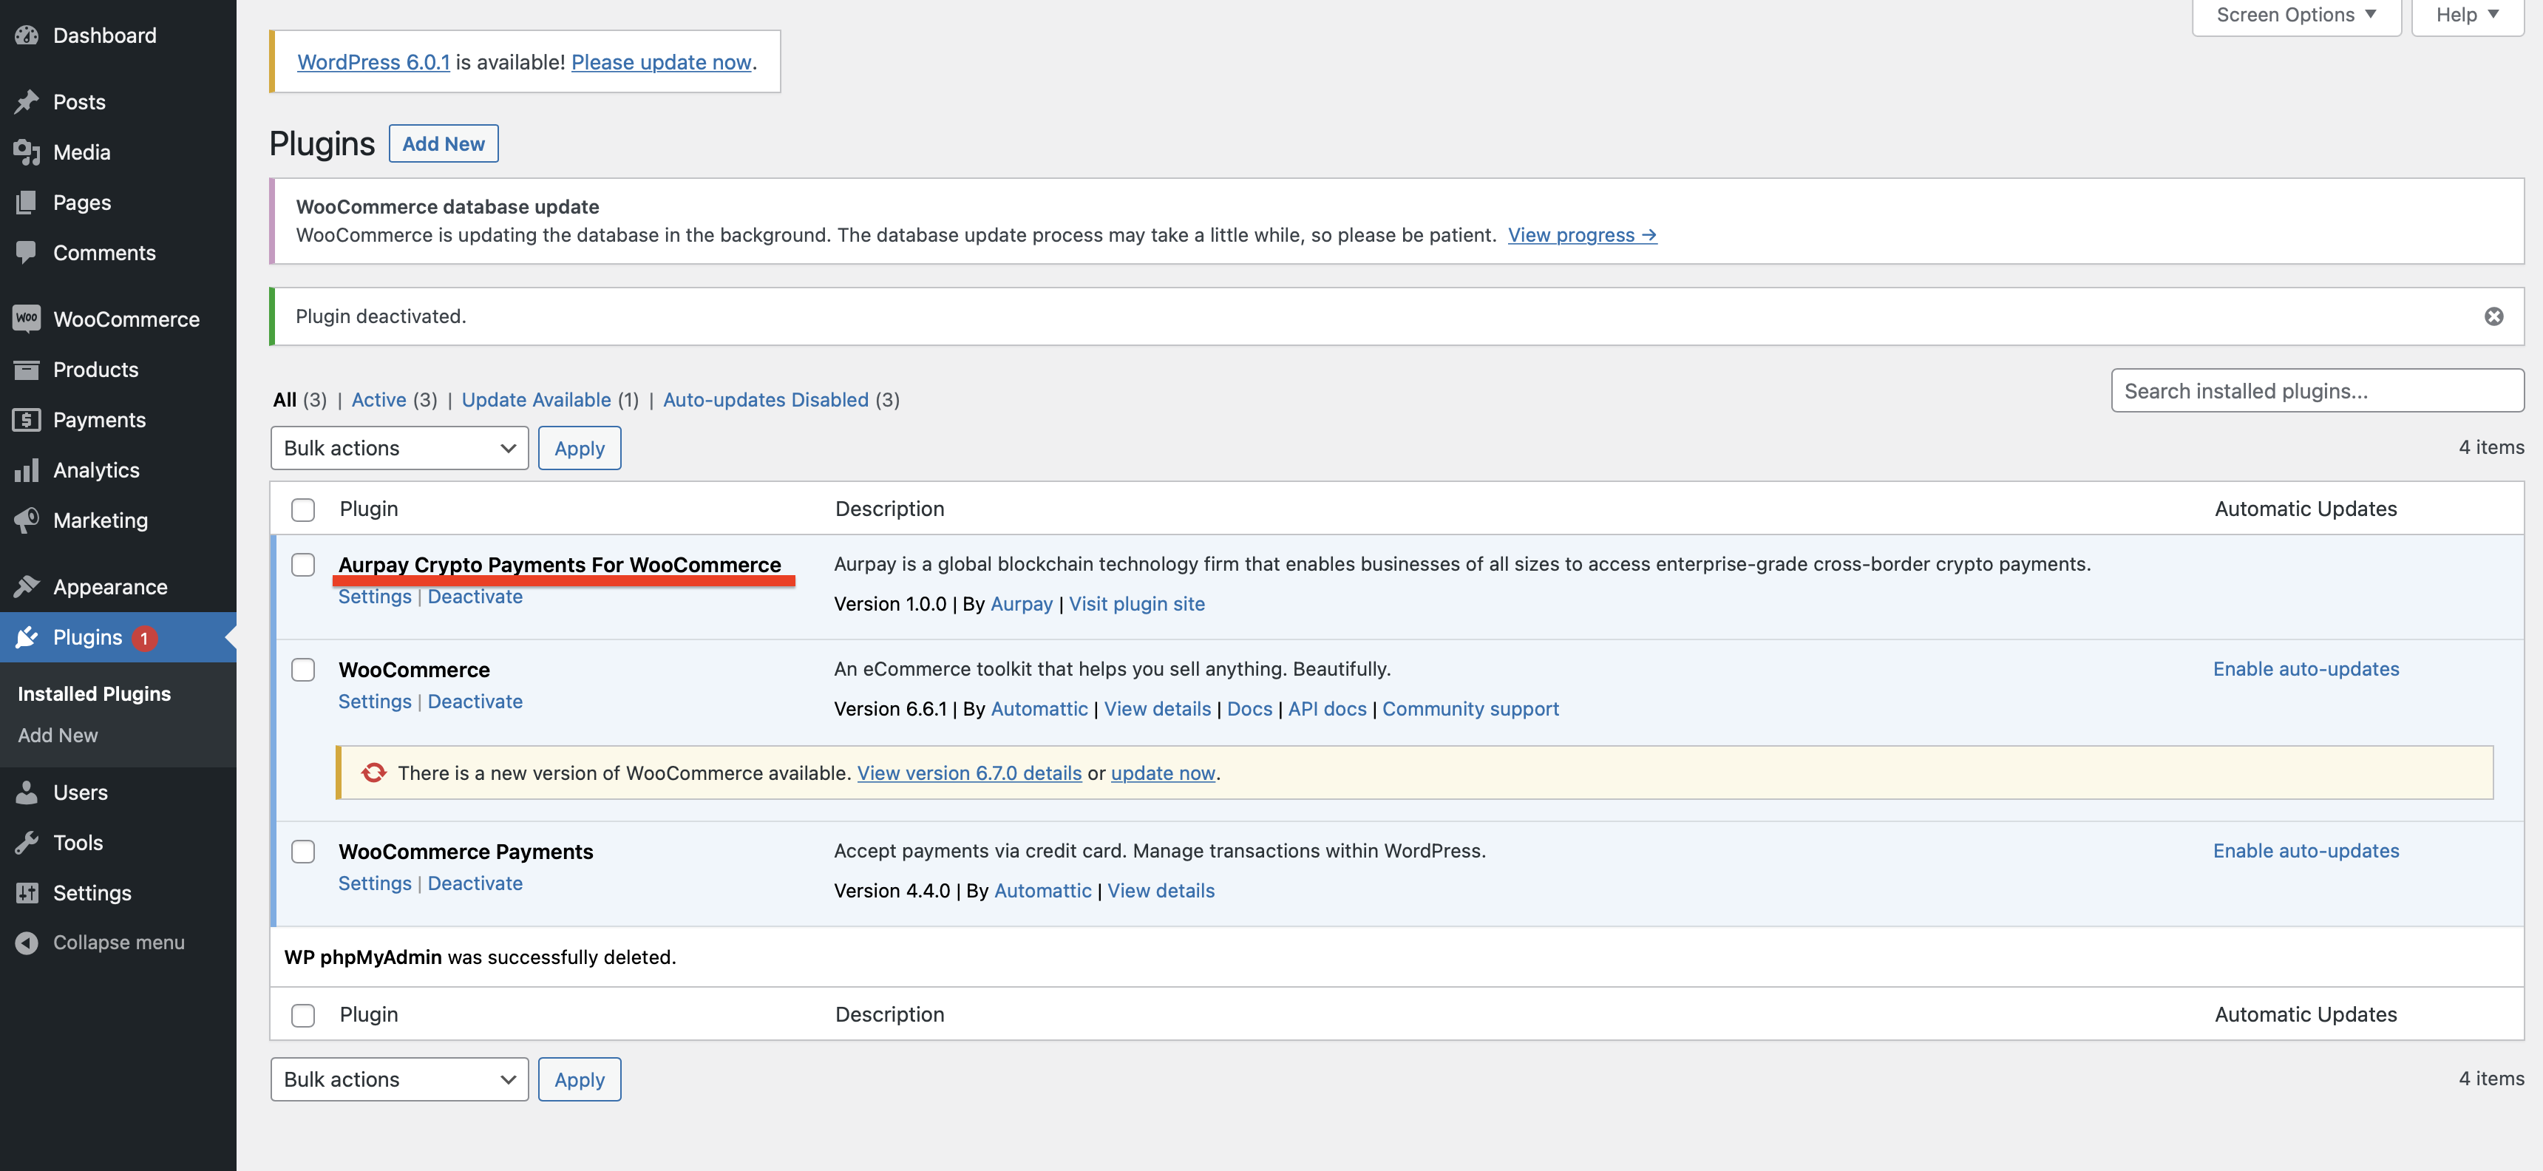Click the WooCommerce update now link

pyautogui.click(x=1163, y=773)
